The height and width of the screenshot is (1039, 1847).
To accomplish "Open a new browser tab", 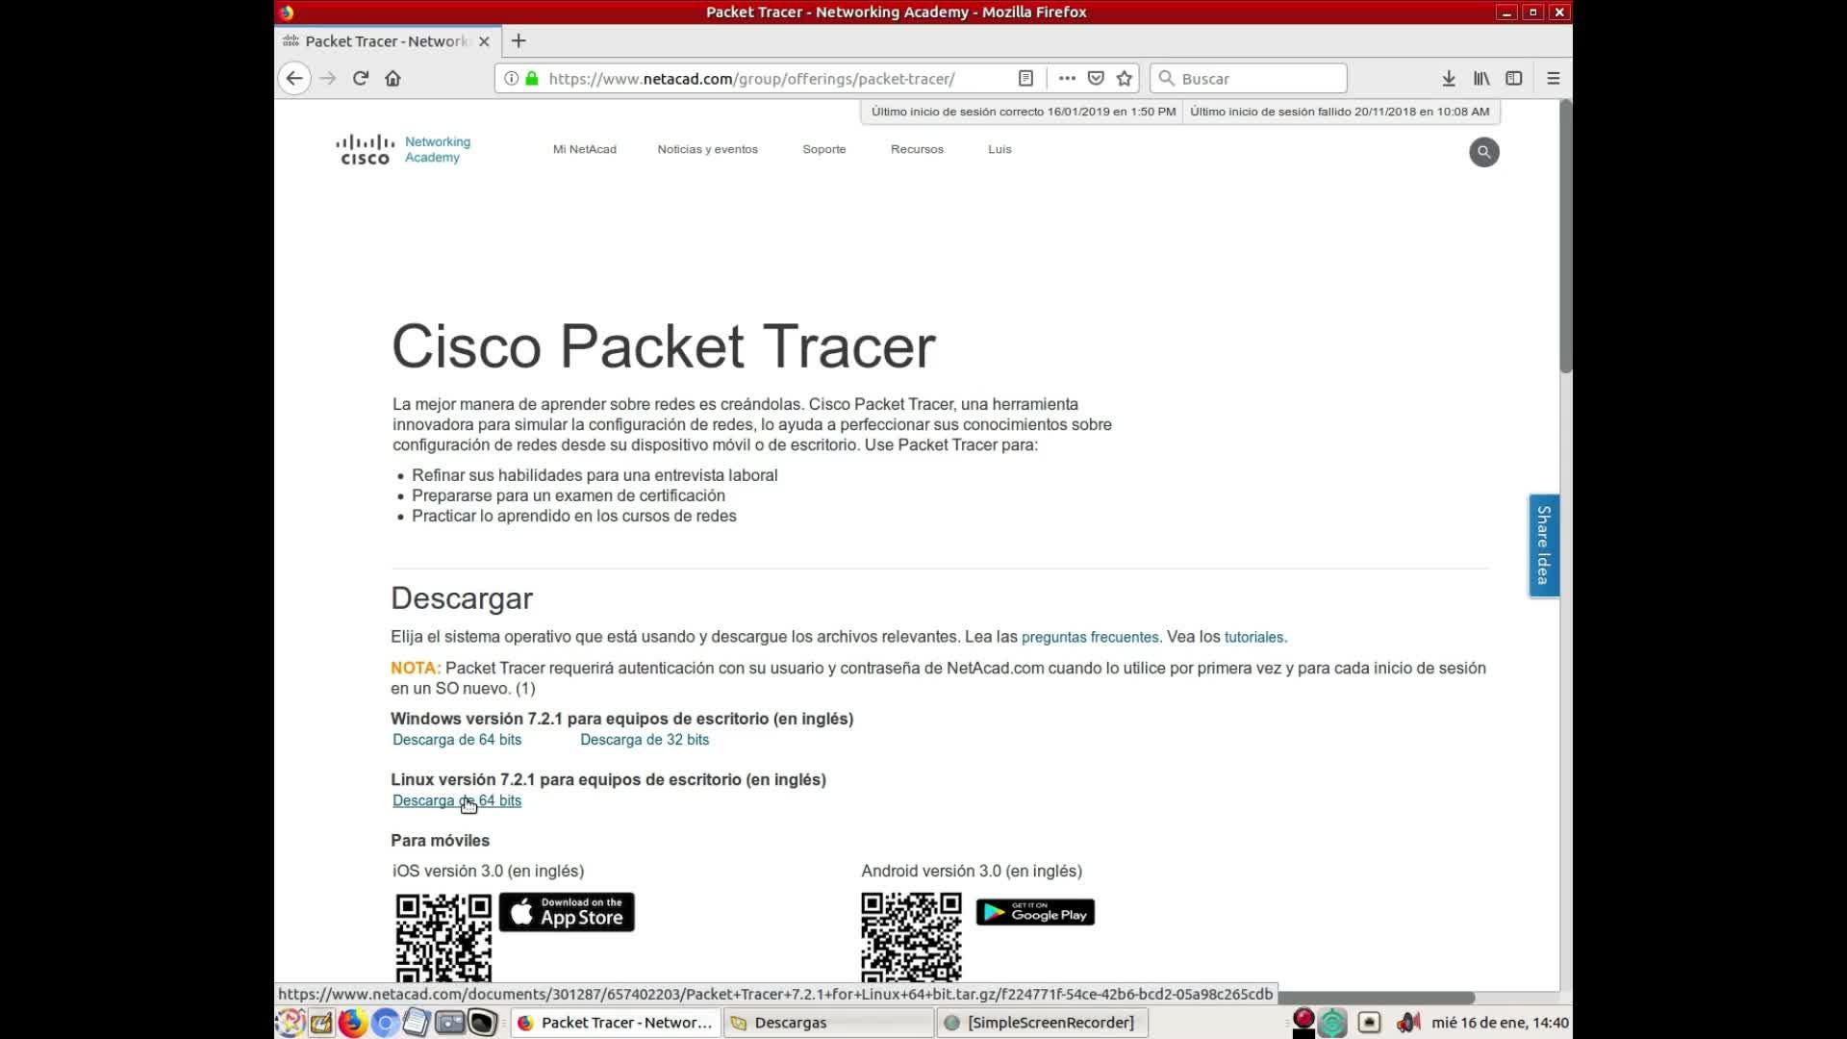I will pos(519,41).
